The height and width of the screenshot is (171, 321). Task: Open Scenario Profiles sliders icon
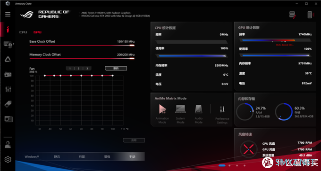pos(8,89)
